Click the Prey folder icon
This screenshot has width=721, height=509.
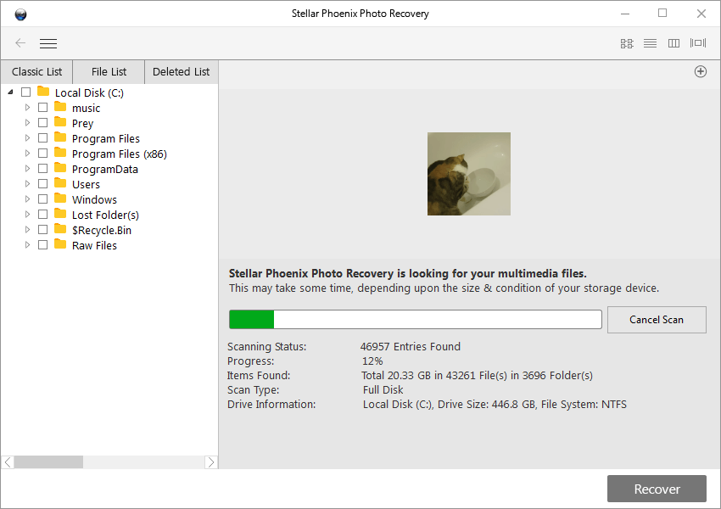(x=60, y=122)
